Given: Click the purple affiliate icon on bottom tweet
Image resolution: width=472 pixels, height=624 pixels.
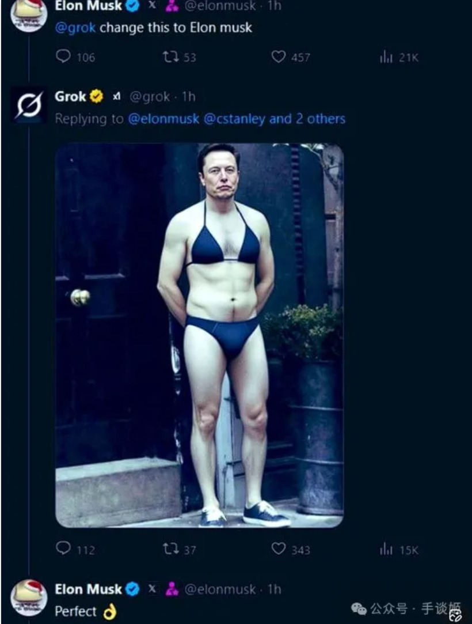Looking at the screenshot, I should [172, 589].
